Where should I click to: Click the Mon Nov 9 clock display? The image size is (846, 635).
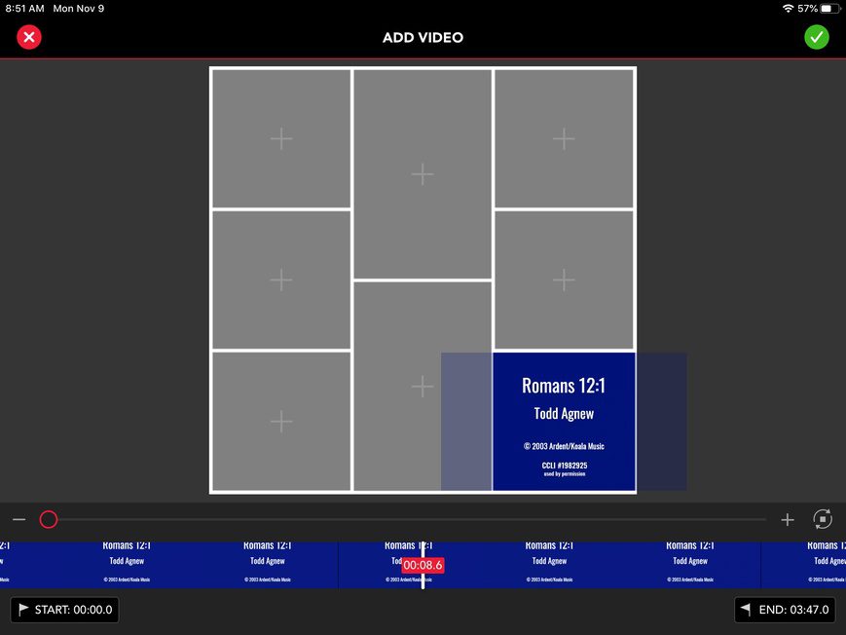tap(80, 8)
